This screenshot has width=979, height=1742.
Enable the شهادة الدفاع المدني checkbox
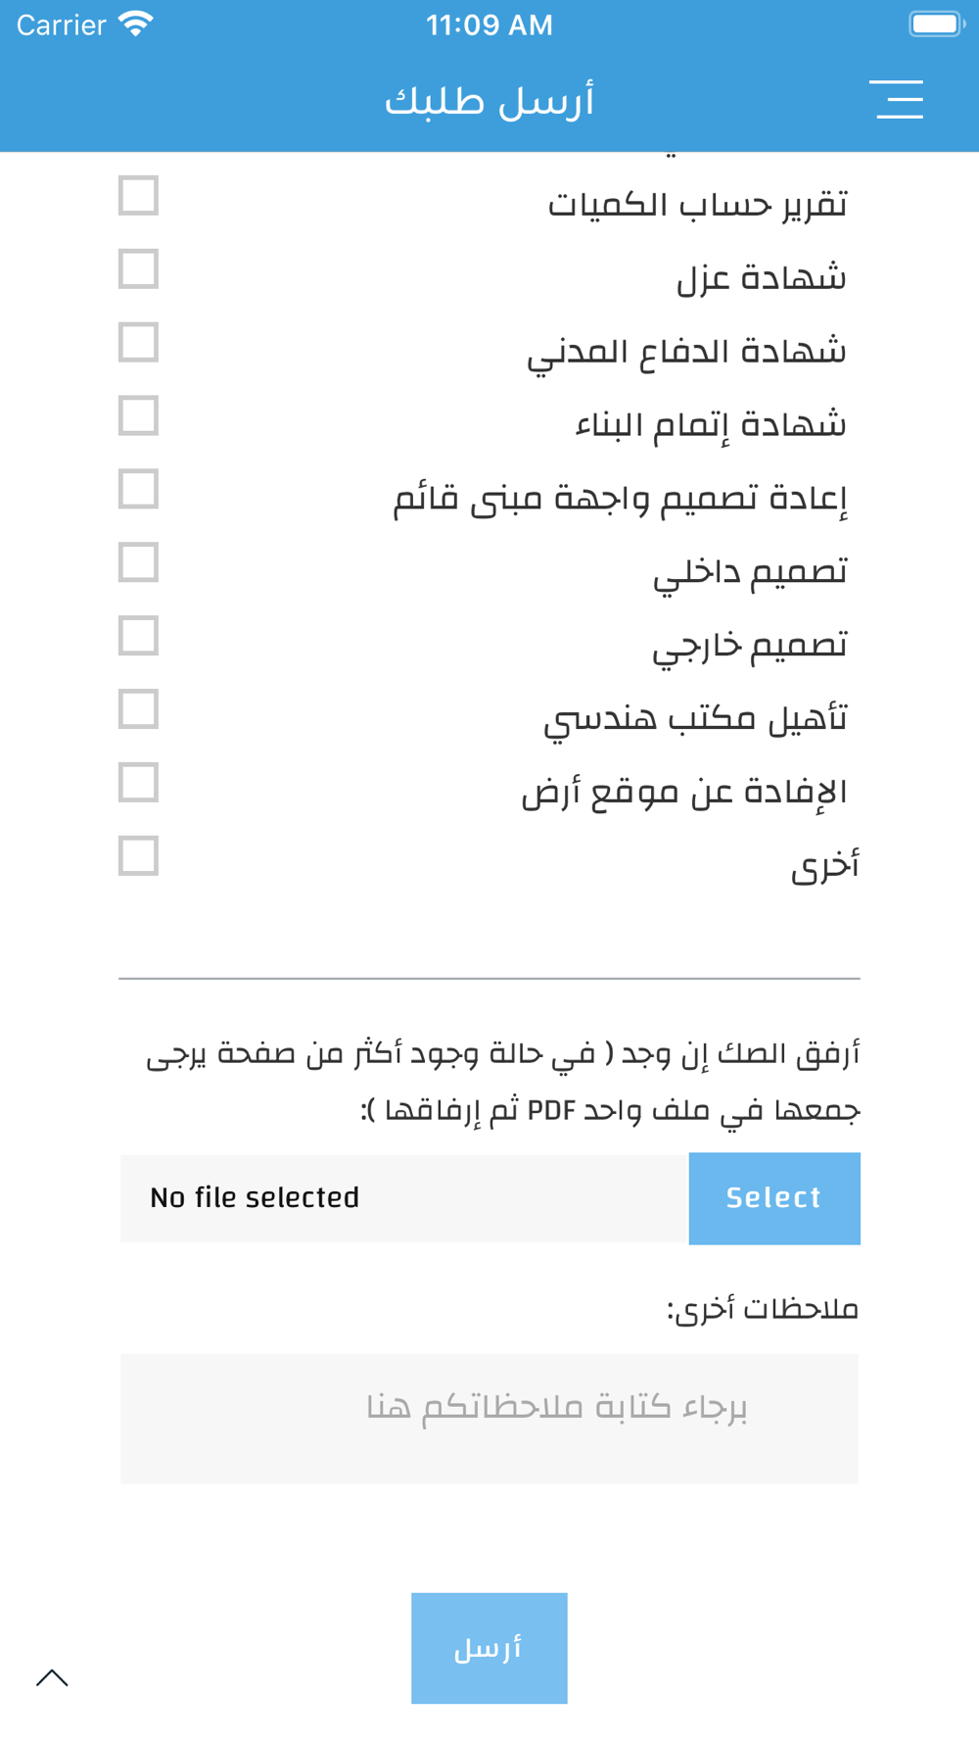pyautogui.click(x=138, y=342)
